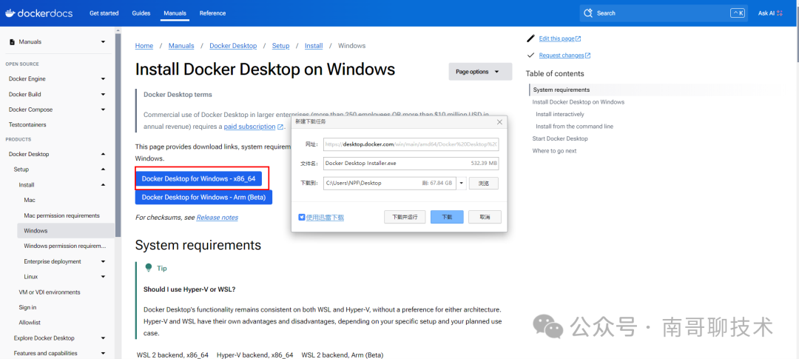Click the Download and run button
This screenshot has height=359, width=799.
405,217
